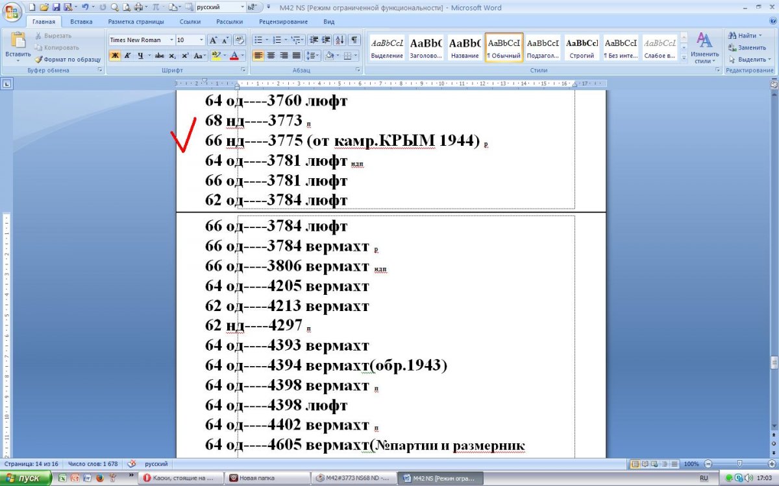Apply superscript formatting
This screenshot has height=486, width=779.
click(x=185, y=56)
